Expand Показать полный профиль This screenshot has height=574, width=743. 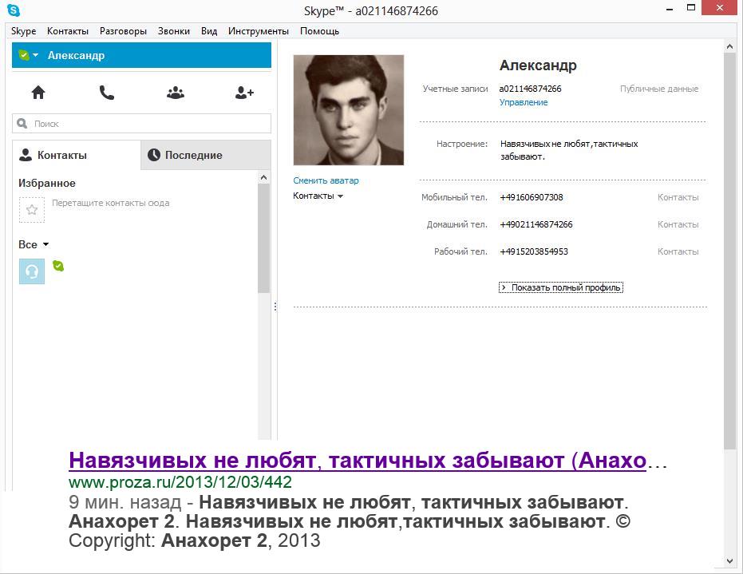pos(561,287)
